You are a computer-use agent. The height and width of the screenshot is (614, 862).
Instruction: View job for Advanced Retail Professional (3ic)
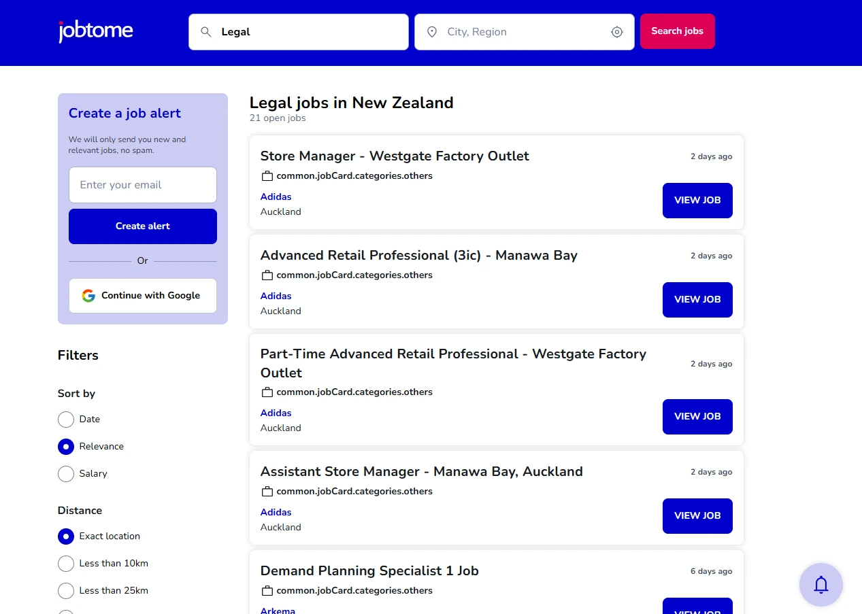pos(697,300)
